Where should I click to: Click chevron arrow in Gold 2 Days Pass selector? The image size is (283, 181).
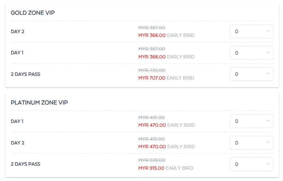pos(268,74)
